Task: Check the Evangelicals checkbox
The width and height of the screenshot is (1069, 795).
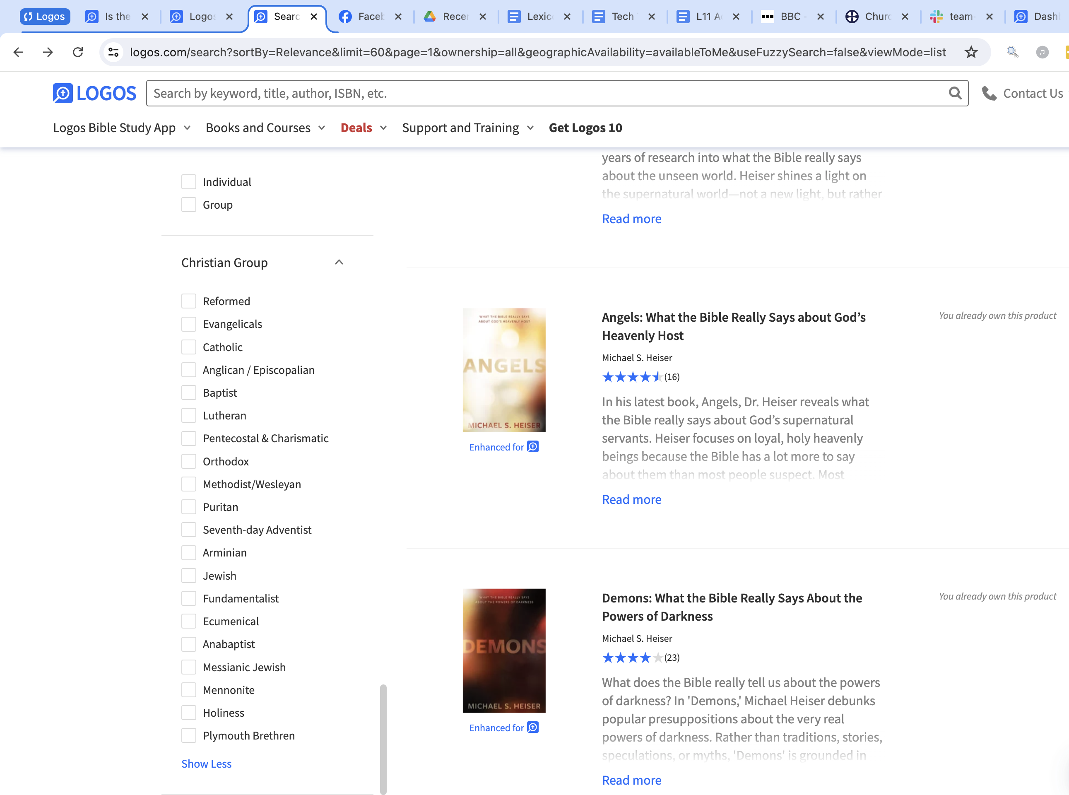Action: click(x=189, y=324)
